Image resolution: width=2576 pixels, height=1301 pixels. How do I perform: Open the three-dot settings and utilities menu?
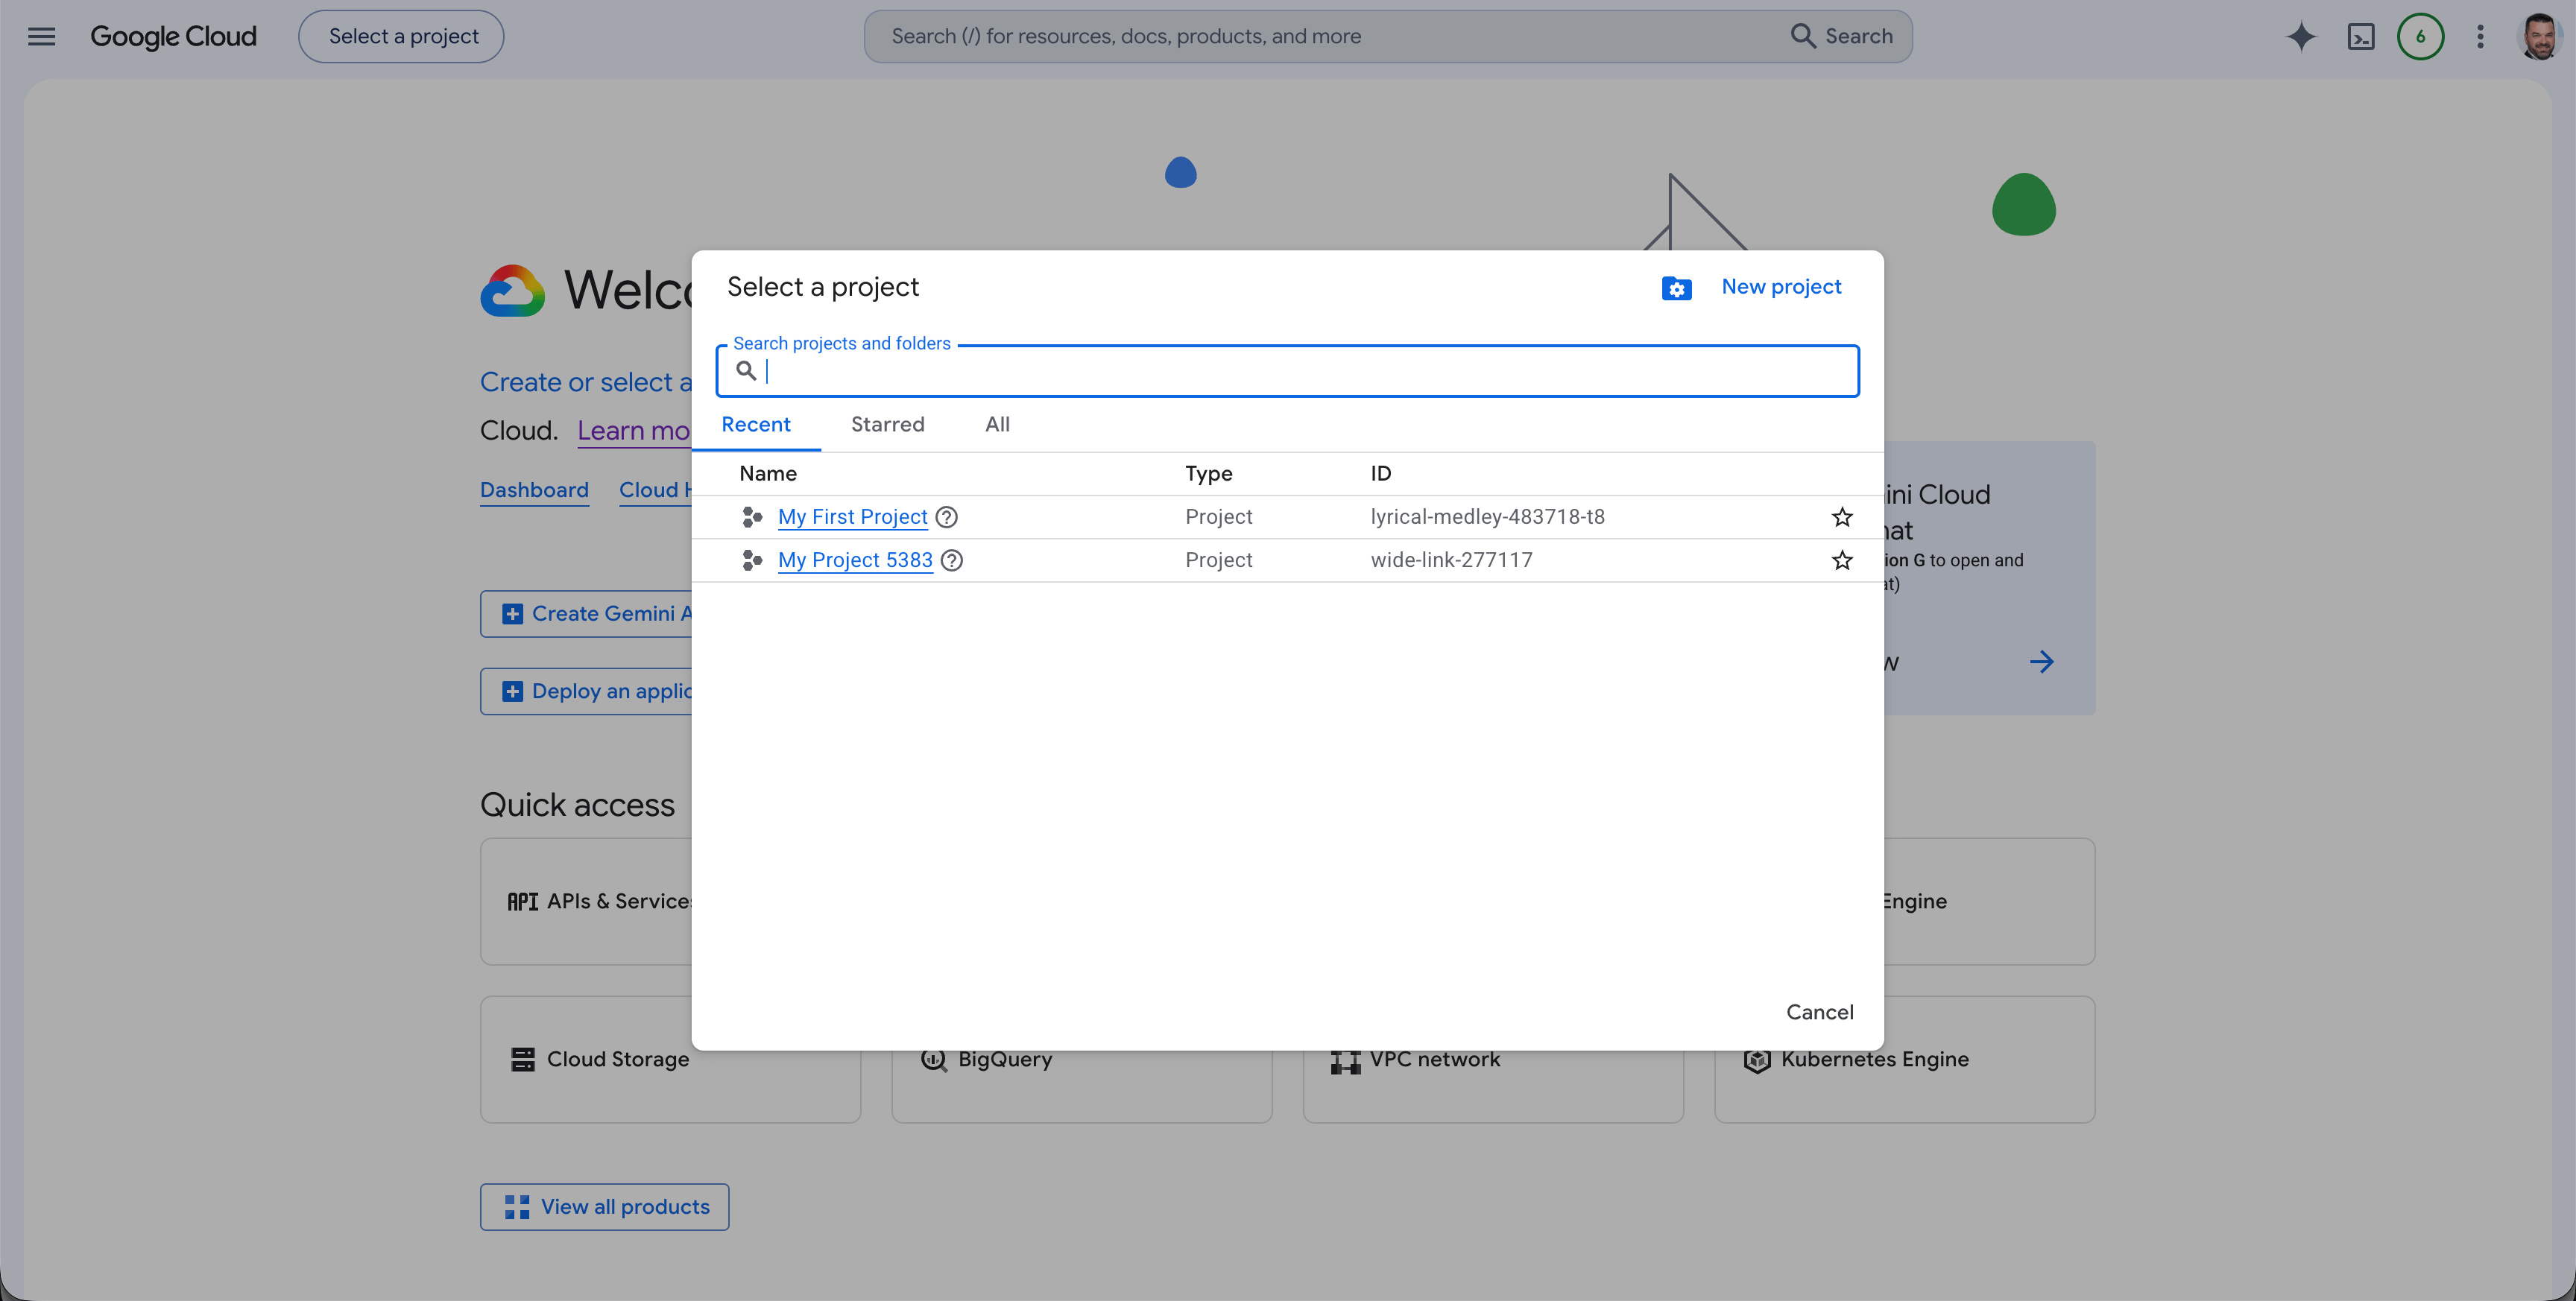(2480, 37)
